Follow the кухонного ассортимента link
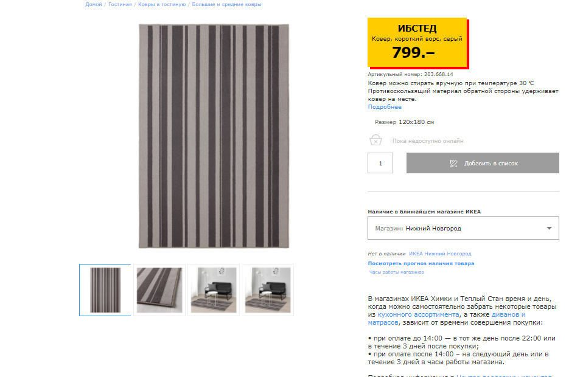This screenshot has height=377, width=583. click(418, 314)
